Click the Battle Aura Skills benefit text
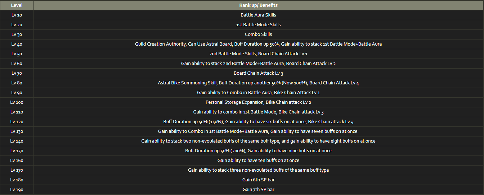The image size is (484, 195). 258,15
